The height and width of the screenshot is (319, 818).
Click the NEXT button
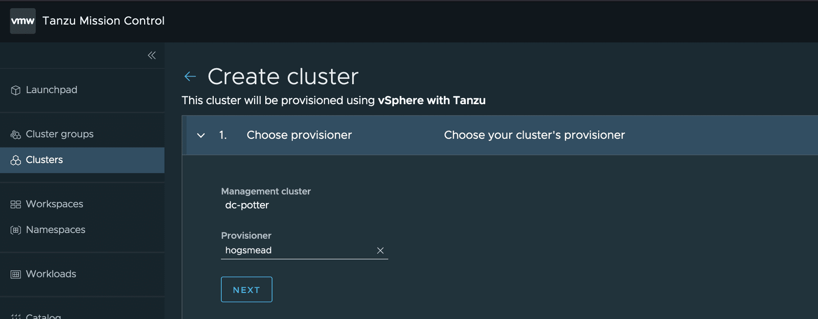tap(246, 289)
